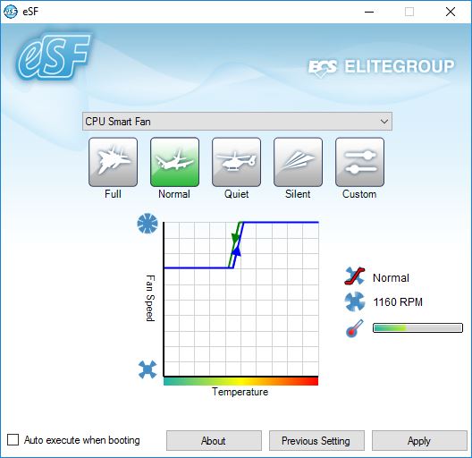Click the blue up-arrow on fan curve
This screenshot has height=458, width=472.
(x=237, y=251)
